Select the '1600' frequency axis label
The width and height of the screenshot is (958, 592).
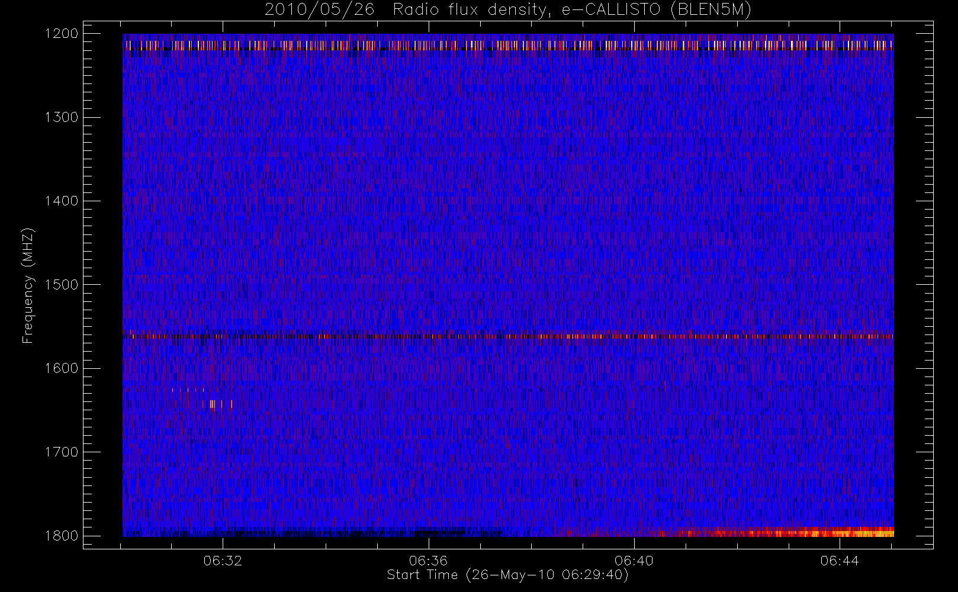pos(62,368)
